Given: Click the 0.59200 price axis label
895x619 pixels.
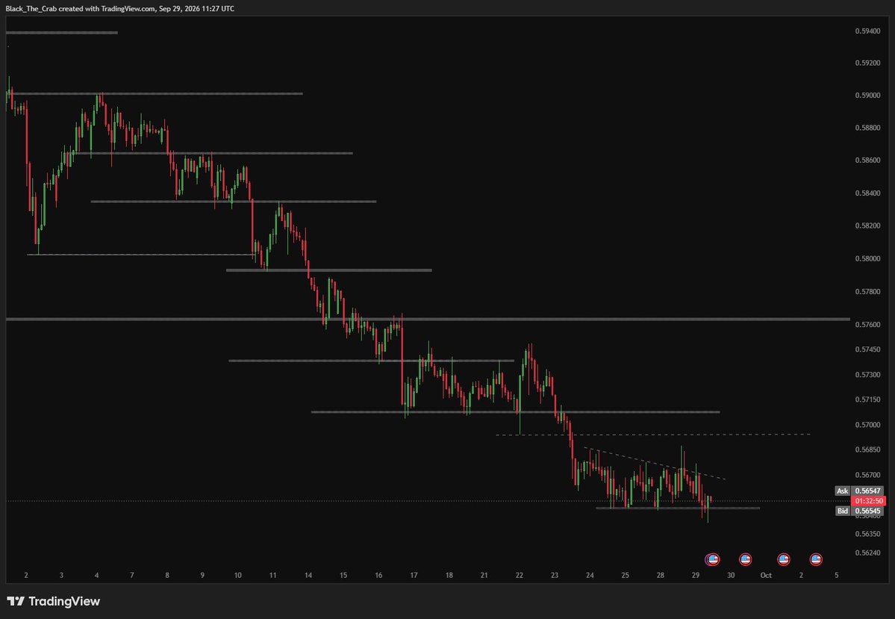Looking at the screenshot, I should coord(867,63).
